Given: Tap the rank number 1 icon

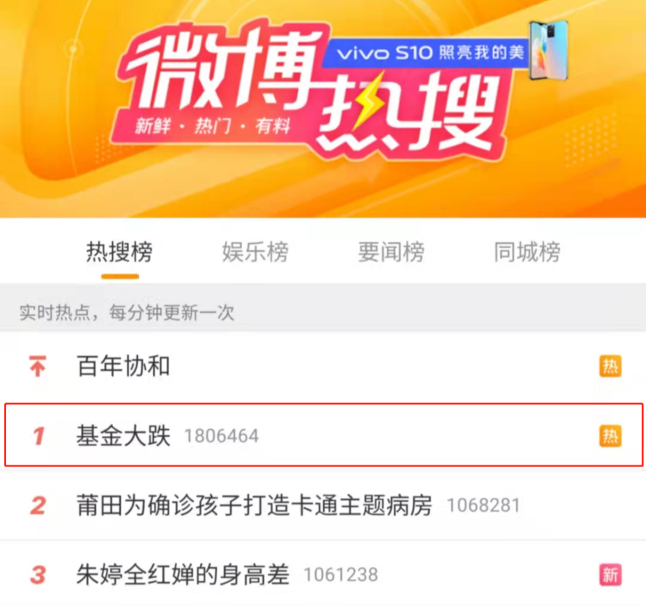Looking at the screenshot, I should coord(39,436).
